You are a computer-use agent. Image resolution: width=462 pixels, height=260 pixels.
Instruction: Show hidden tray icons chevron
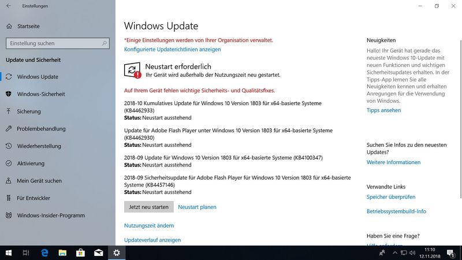(x=395, y=253)
